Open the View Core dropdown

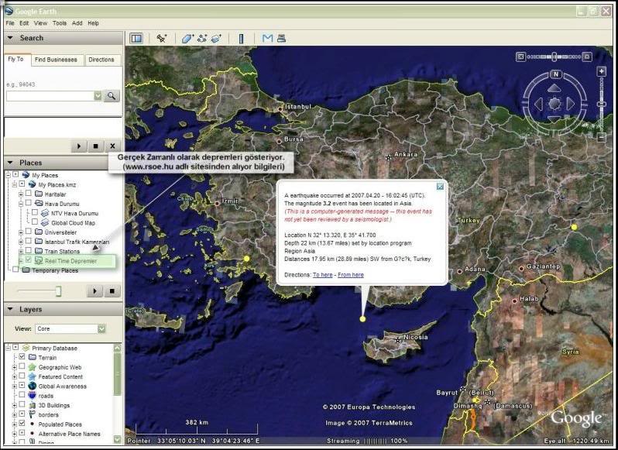[101, 328]
